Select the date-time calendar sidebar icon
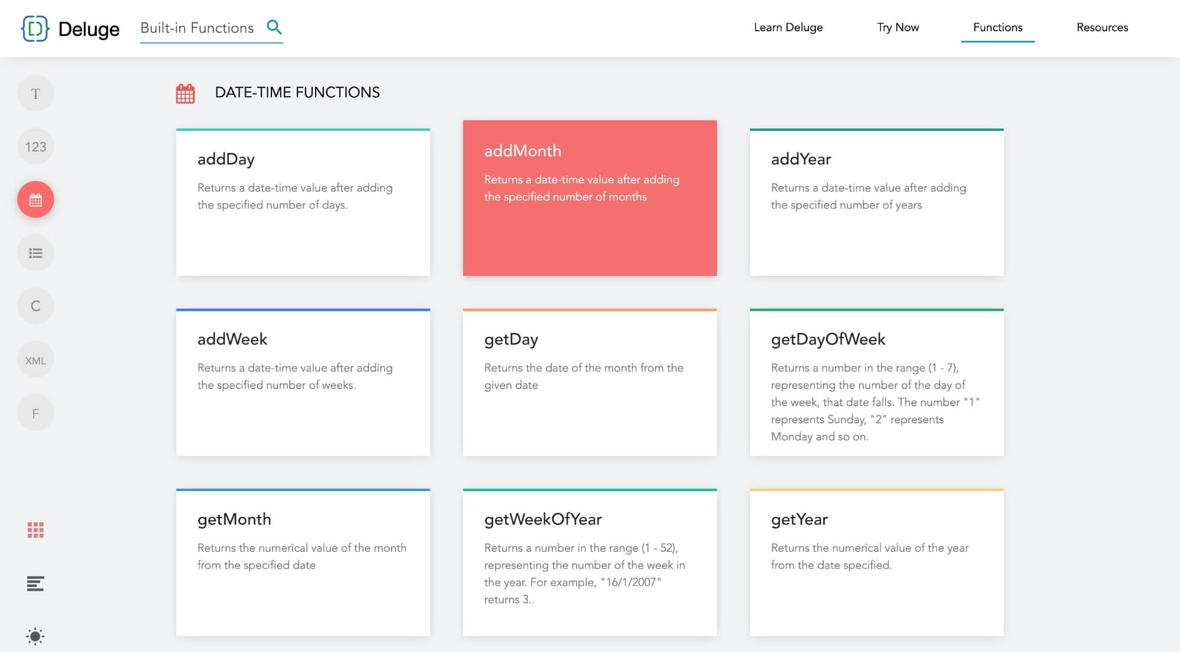 pos(35,200)
